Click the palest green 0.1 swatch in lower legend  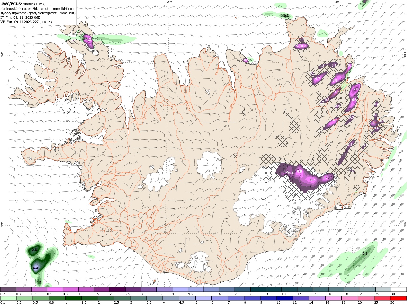tap(8, 298)
